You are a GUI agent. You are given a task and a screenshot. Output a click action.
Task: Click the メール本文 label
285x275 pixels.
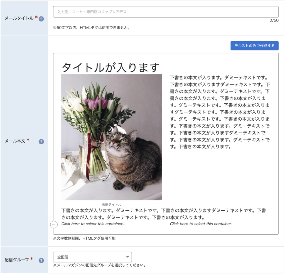15,141
